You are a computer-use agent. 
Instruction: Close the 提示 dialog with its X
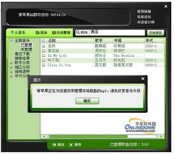tap(143, 79)
